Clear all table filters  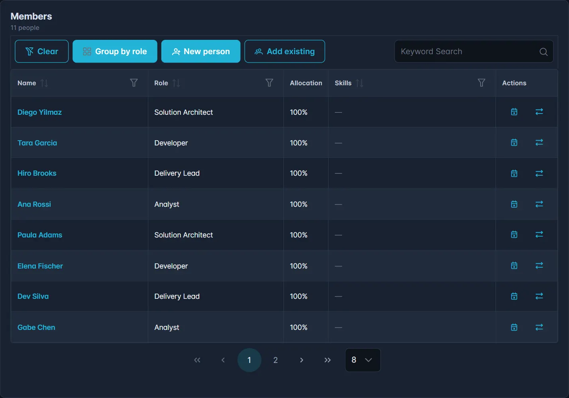click(x=42, y=51)
